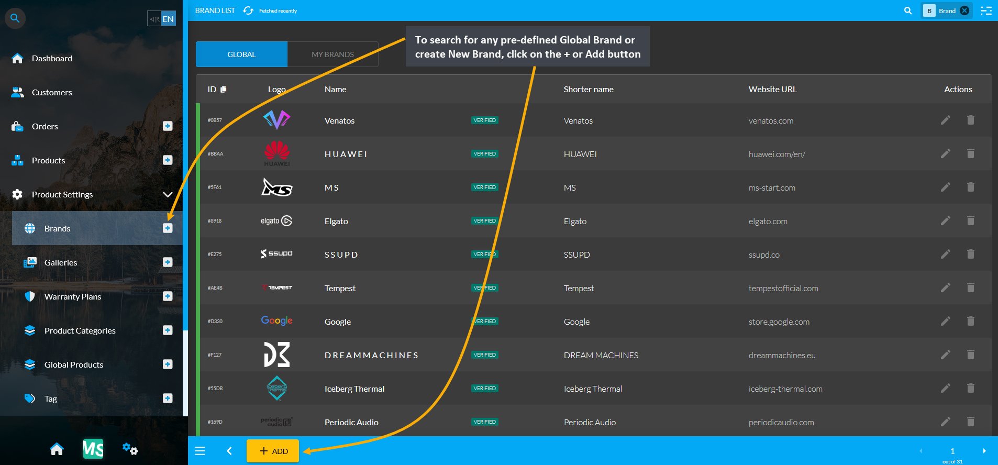Delete DREAMMACHINES brand trash icon
Screen dimensions: 998x465
click(x=970, y=355)
